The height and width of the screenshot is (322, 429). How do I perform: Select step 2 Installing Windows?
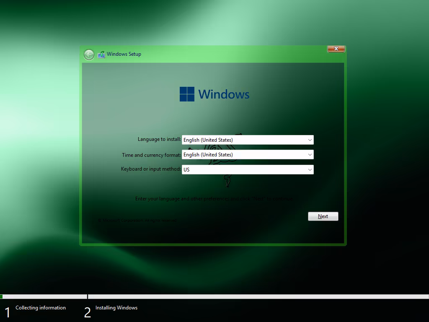(x=116, y=308)
